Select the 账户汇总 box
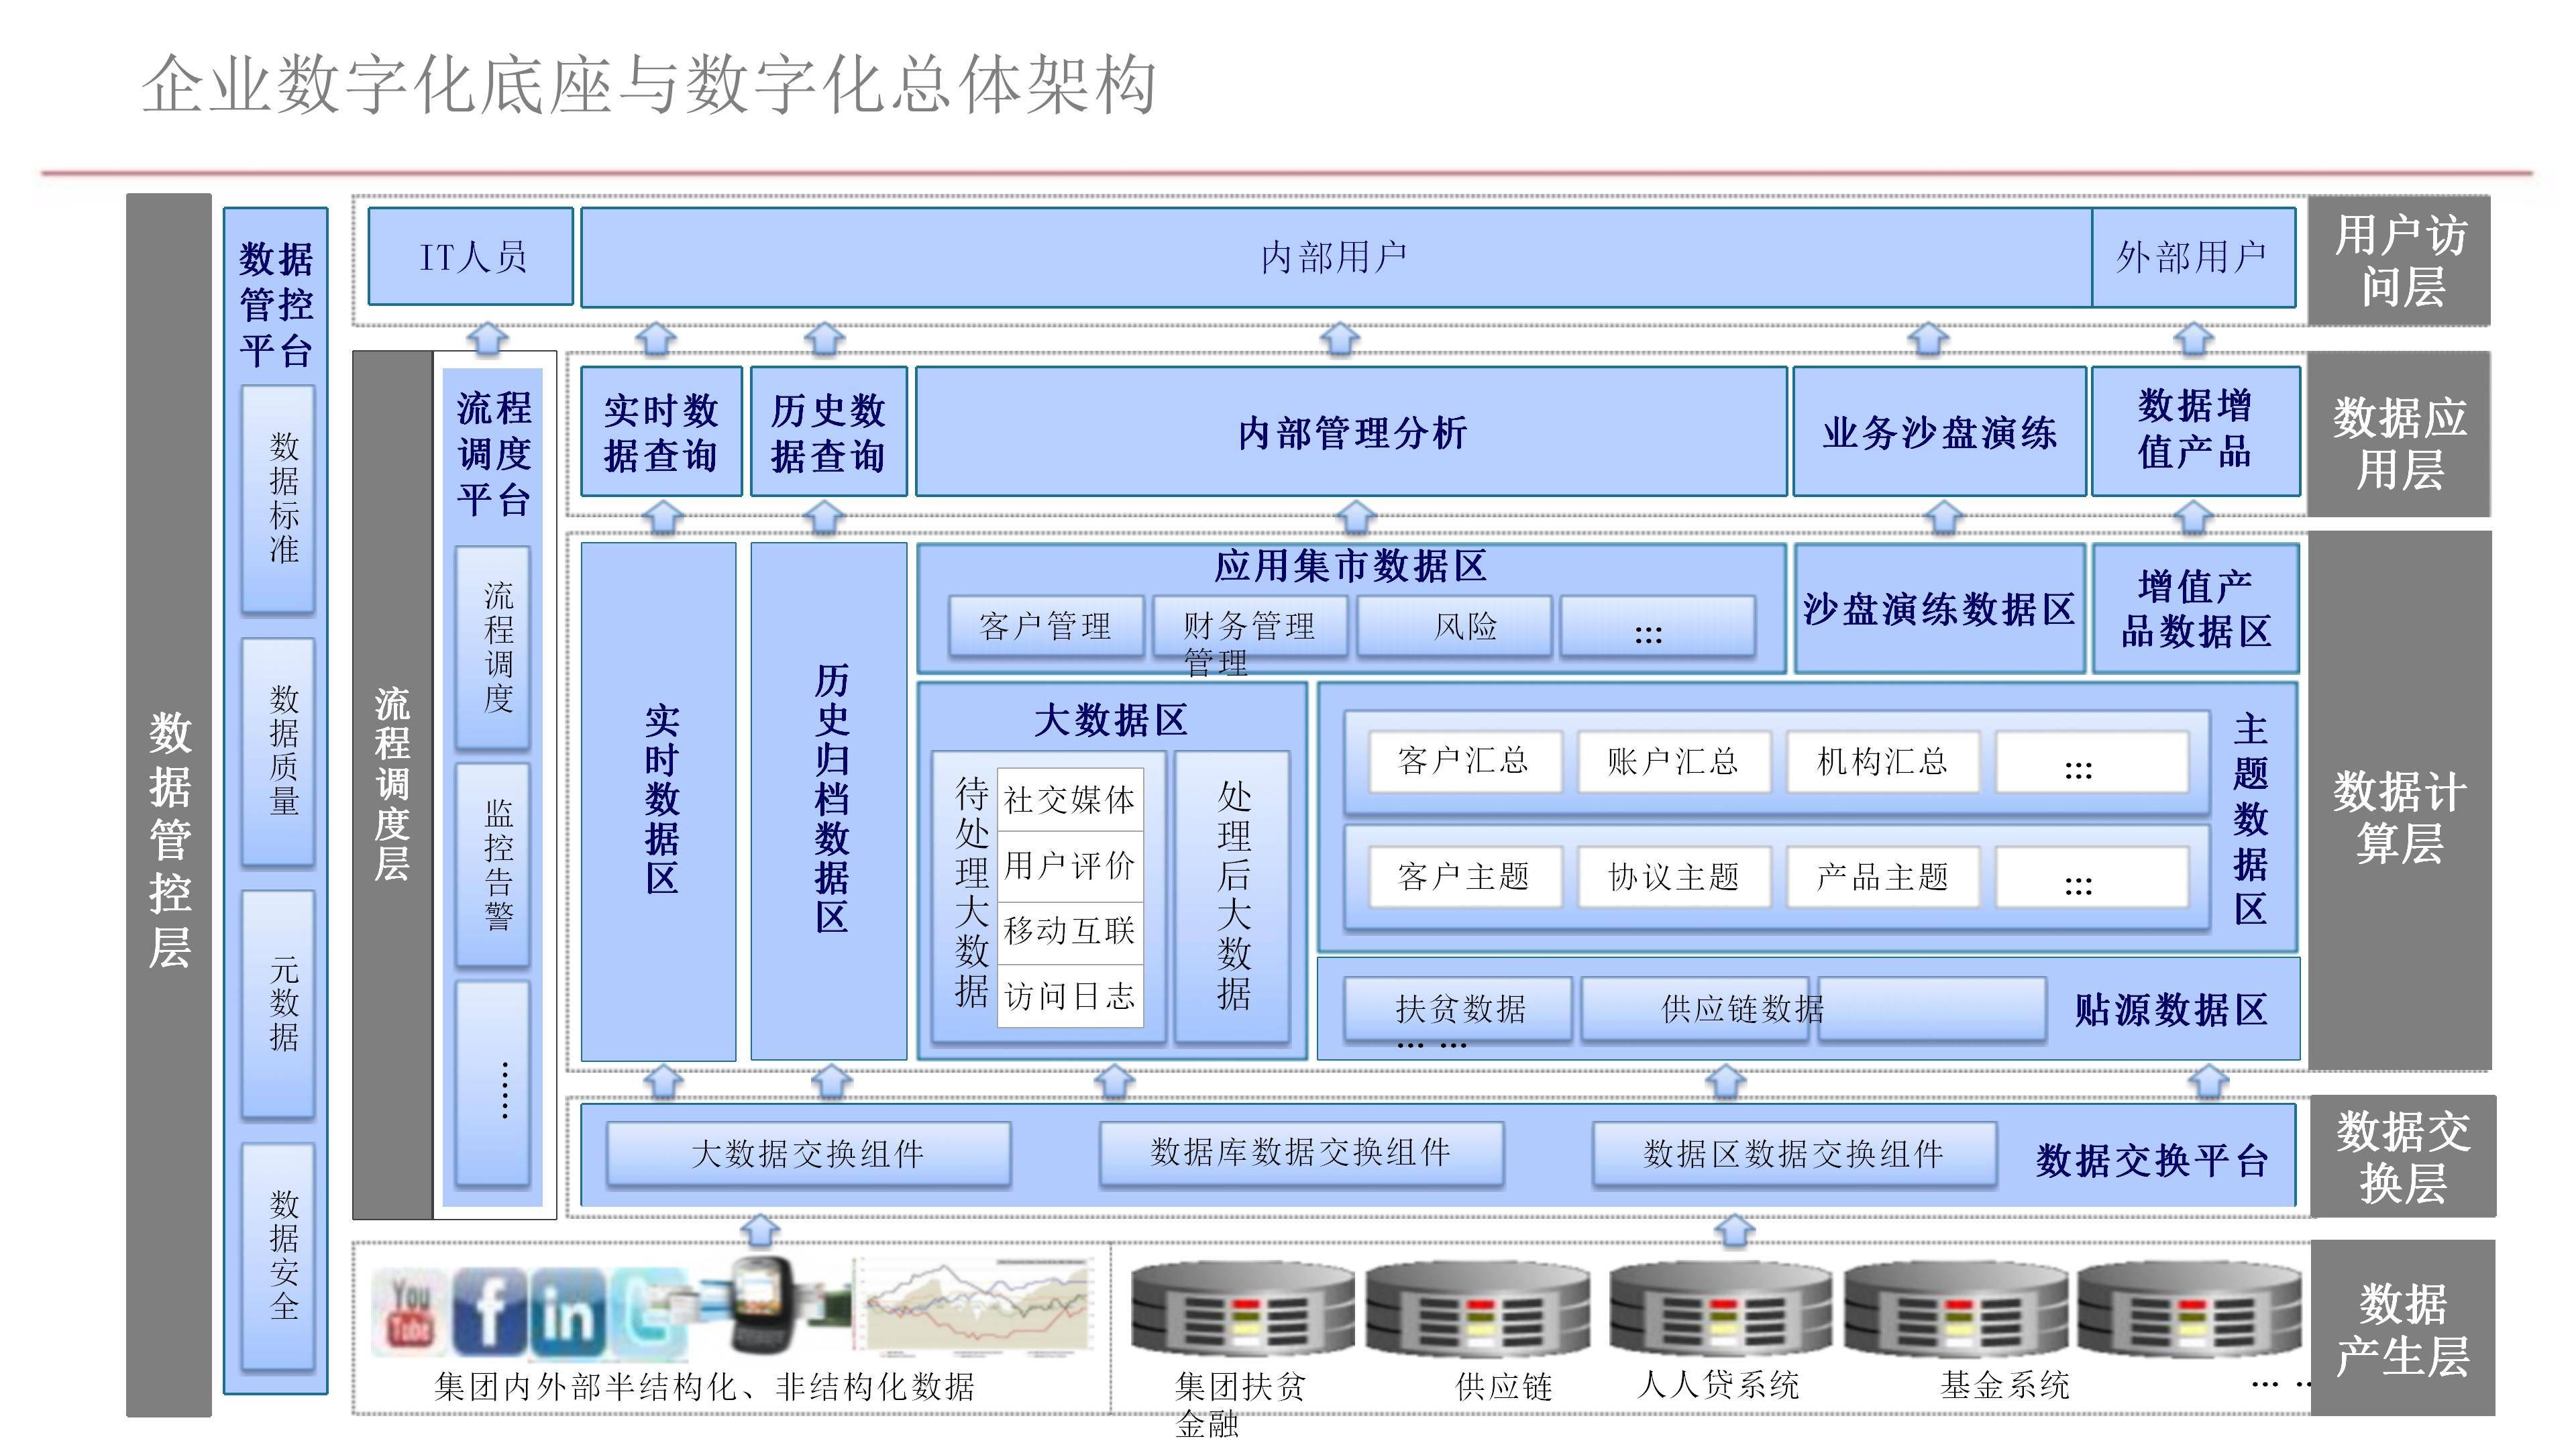Image resolution: width=2576 pixels, height=1449 pixels. coord(1674,762)
